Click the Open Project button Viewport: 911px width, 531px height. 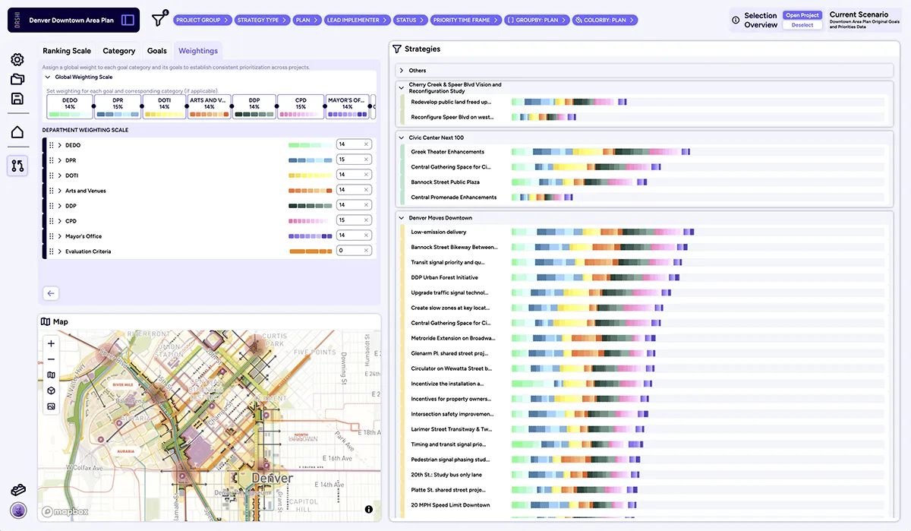click(802, 15)
